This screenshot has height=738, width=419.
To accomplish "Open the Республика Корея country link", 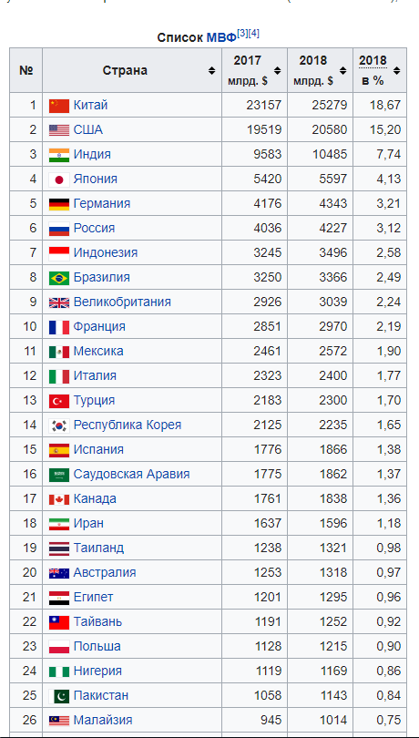I will [x=128, y=425].
